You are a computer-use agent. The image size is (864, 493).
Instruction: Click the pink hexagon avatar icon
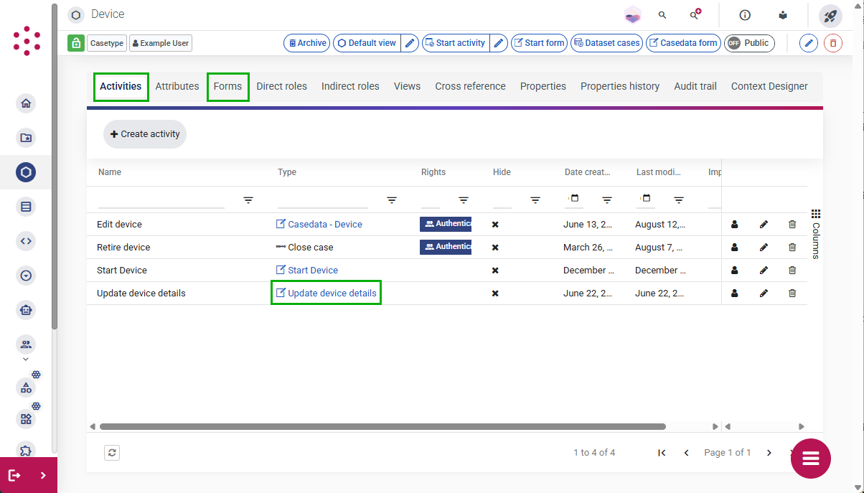[x=632, y=14]
